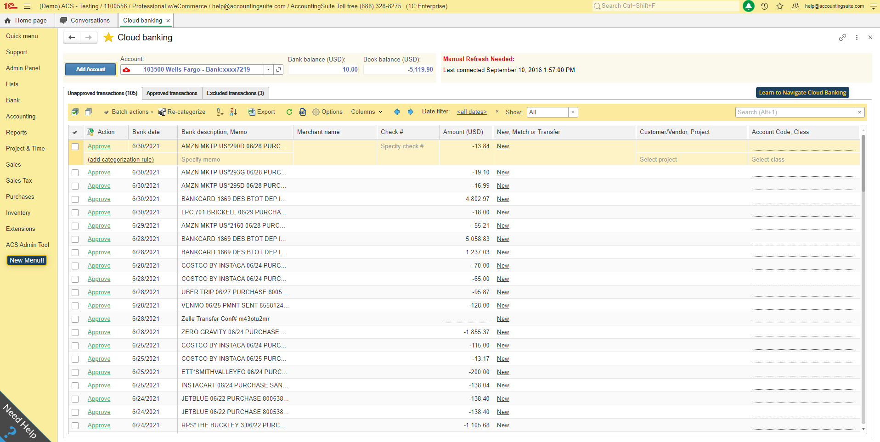
Task: Click New for the Zelle Transfer row
Action: click(503, 319)
